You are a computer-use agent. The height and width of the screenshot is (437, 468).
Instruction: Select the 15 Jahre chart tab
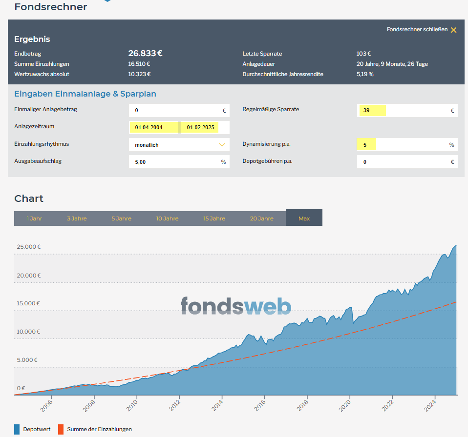click(x=214, y=218)
